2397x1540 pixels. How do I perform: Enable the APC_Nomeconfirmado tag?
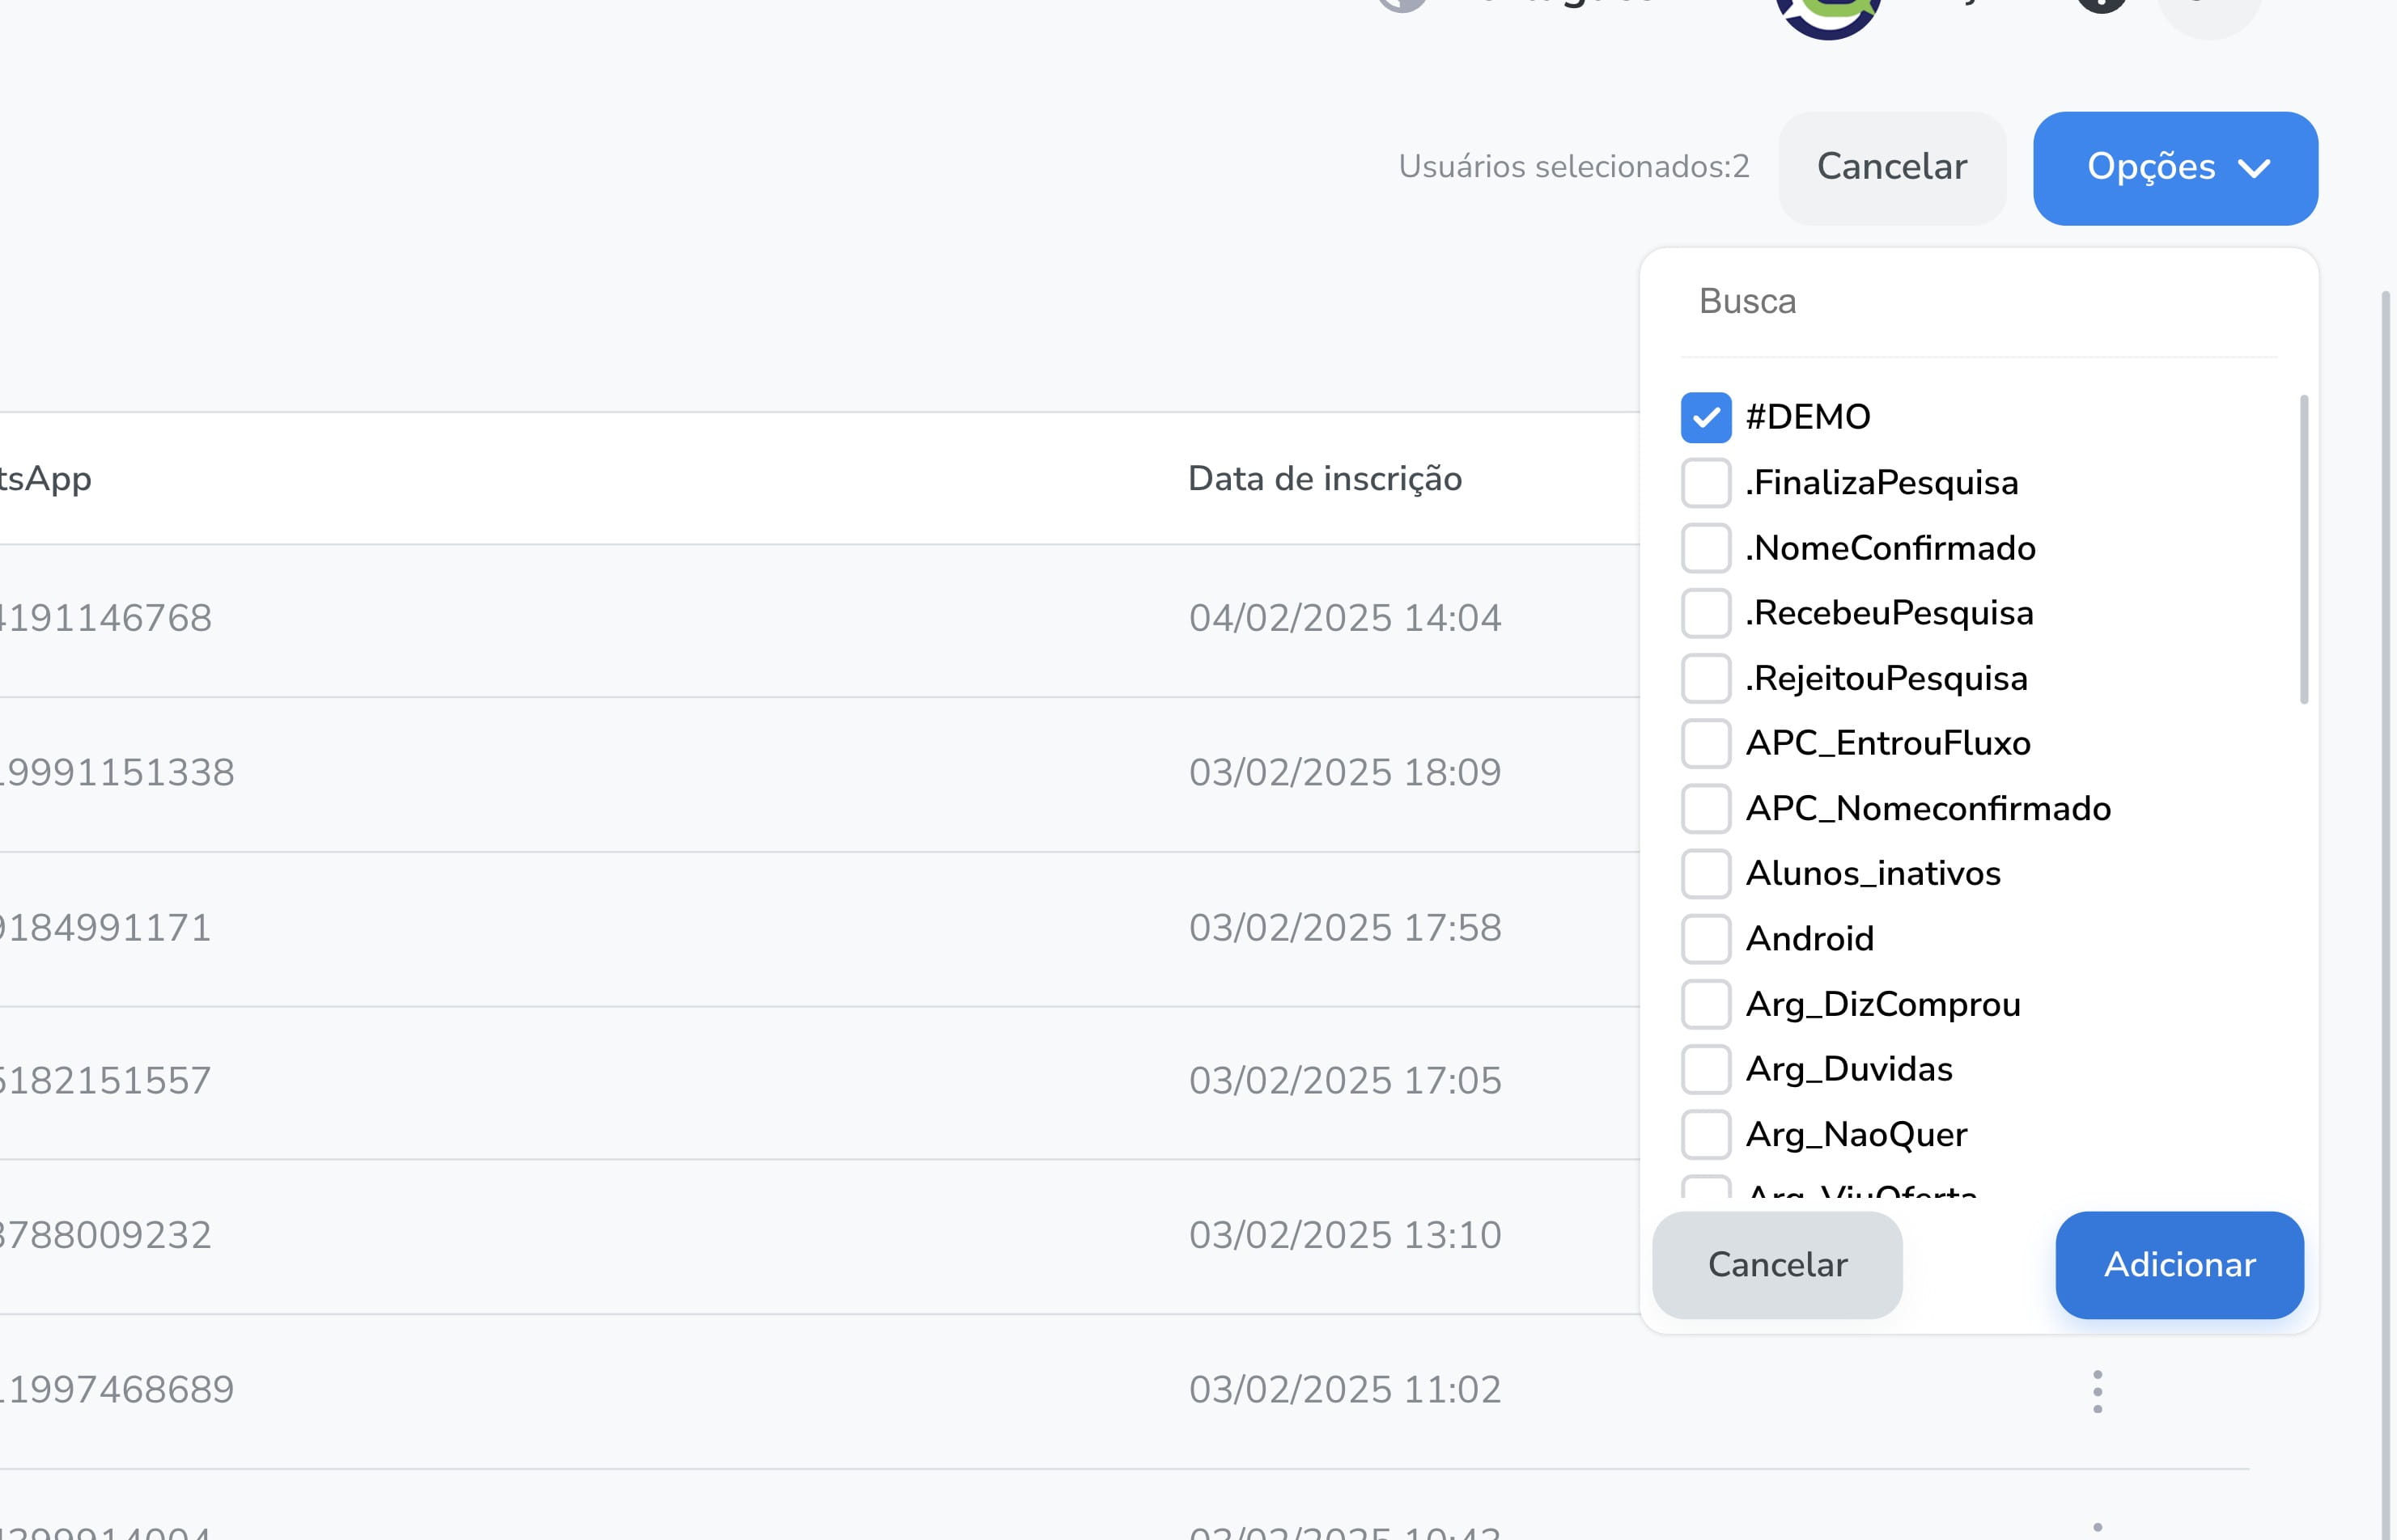point(1706,809)
